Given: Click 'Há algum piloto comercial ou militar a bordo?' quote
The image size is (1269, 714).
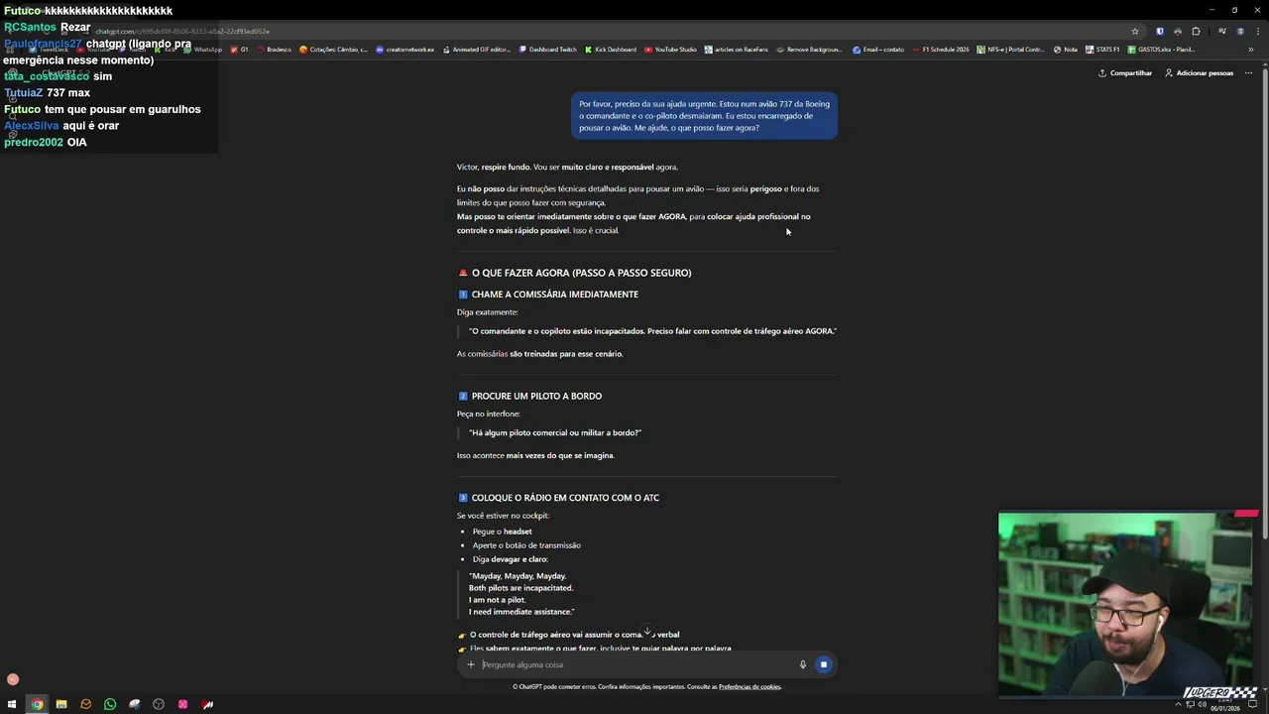Looking at the screenshot, I should (x=555, y=433).
